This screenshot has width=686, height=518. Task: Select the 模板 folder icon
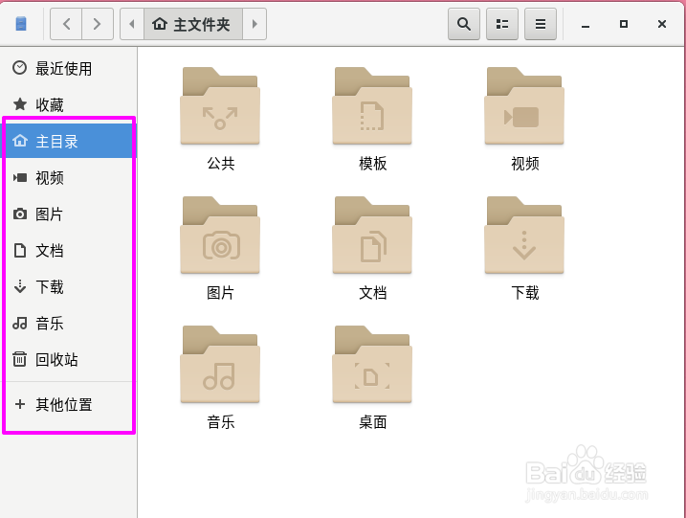[x=372, y=106]
